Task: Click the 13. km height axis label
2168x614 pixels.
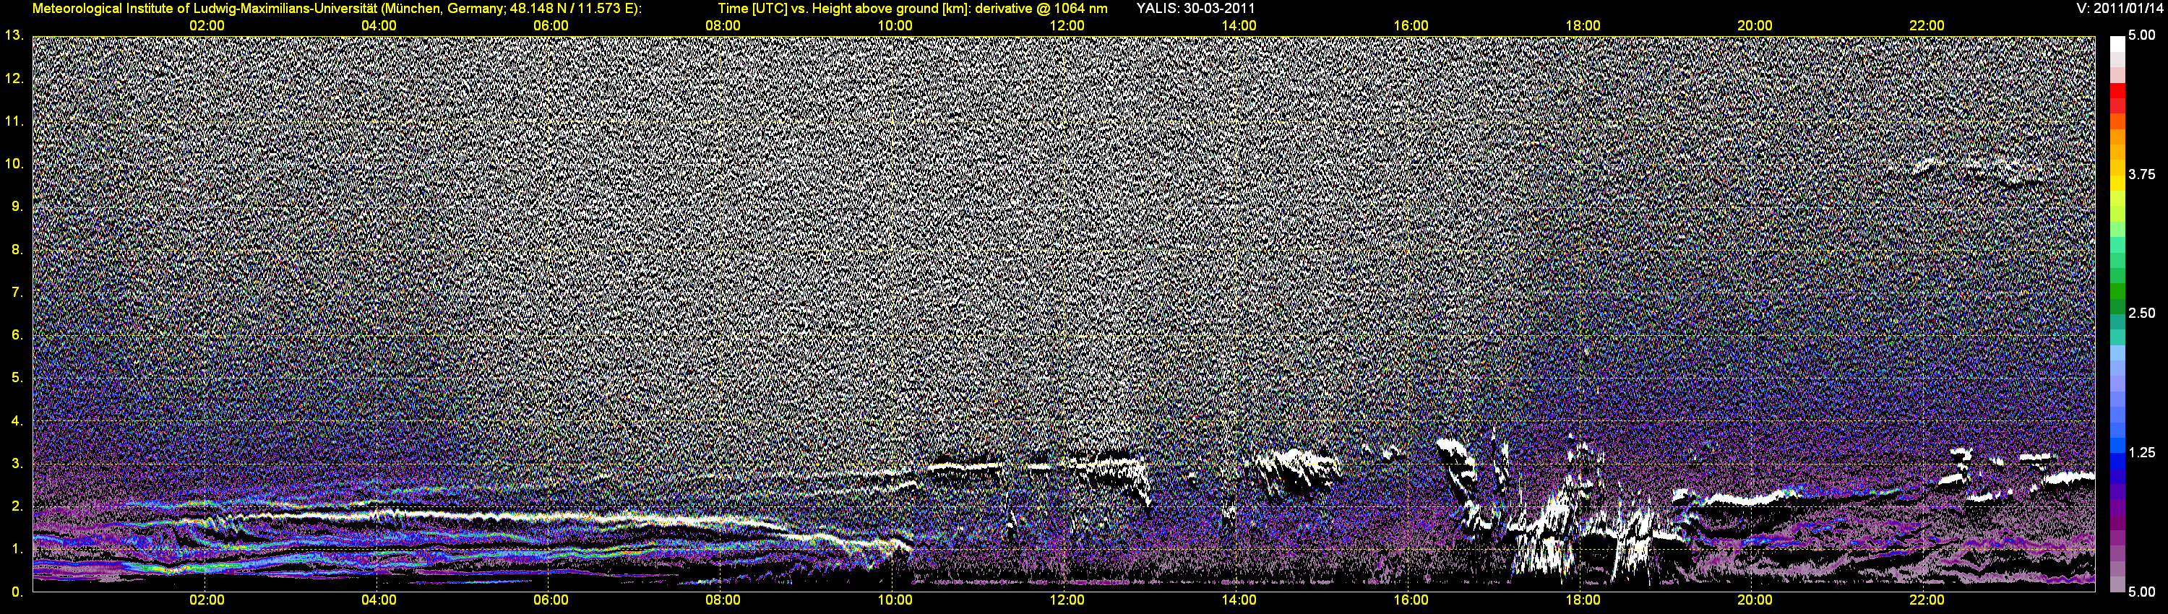Action: [x=14, y=35]
